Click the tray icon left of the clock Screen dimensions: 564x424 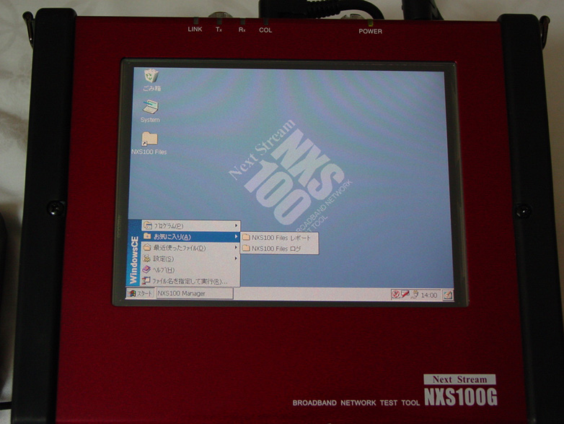pos(415,295)
